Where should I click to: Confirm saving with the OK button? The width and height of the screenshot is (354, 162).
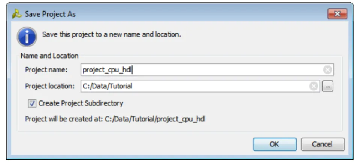[x=275, y=144]
